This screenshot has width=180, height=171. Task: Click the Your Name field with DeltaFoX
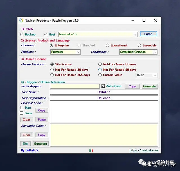pos(104,92)
